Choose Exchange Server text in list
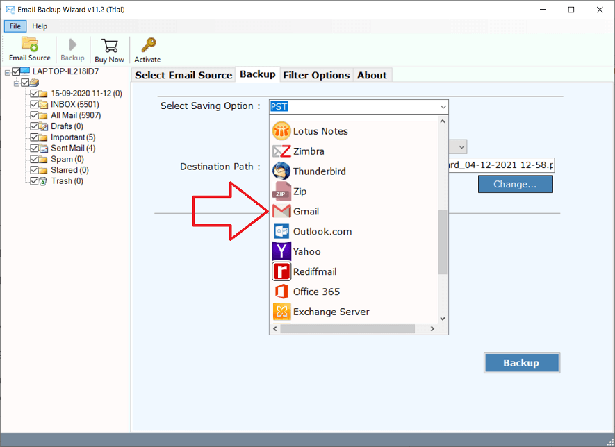The height and width of the screenshot is (447, 615). click(x=331, y=312)
